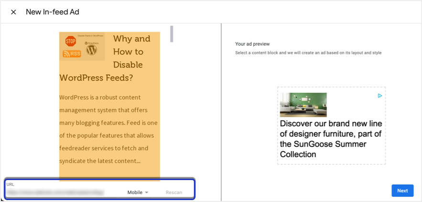Select the Mobile device type label
The width and height of the screenshot is (422, 202).
click(x=135, y=192)
